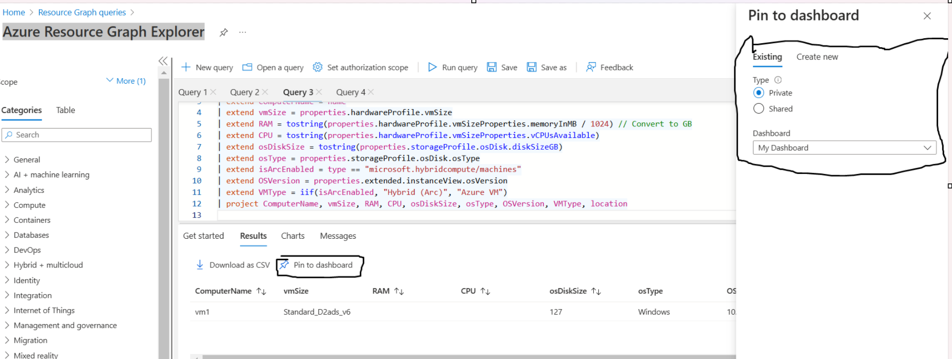The image size is (952, 359).
Task: Save the query
Action: coord(502,68)
